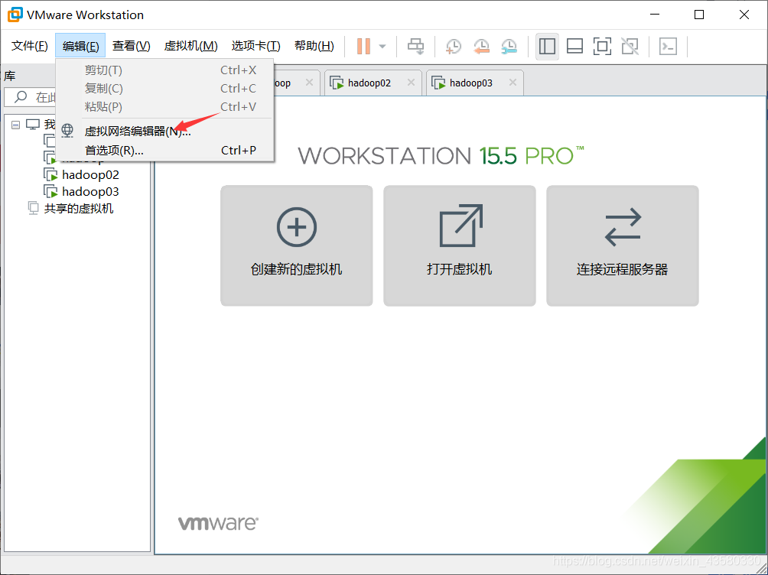Open the 选项卡(T) menu
This screenshot has width=768, height=575.
click(x=255, y=46)
